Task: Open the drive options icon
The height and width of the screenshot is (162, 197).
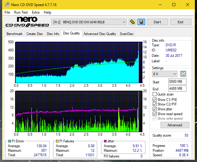Action: [x=132, y=22]
